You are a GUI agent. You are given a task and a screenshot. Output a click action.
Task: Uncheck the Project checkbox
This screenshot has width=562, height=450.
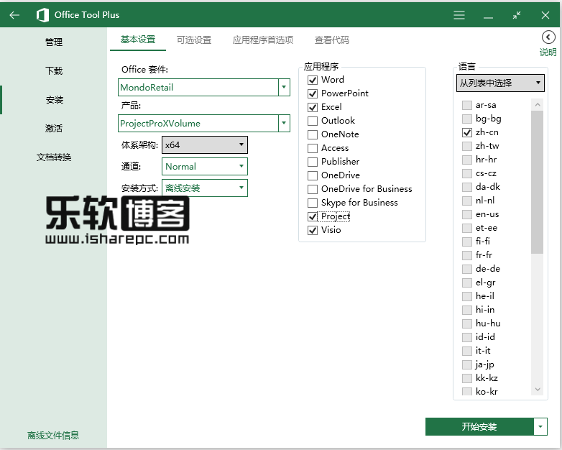coord(313,216)
